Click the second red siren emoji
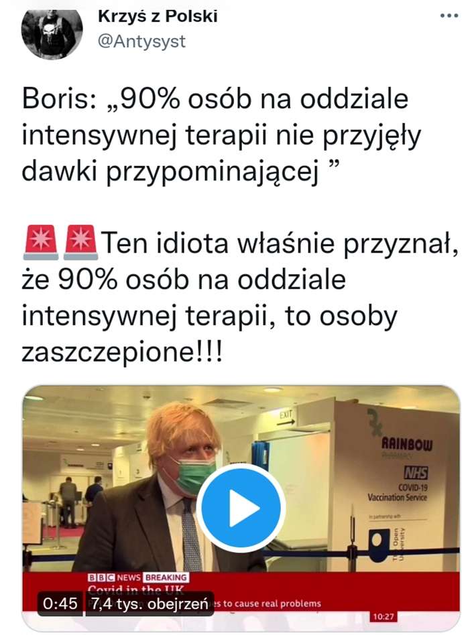This screenshot has width=466, height=635. click(x=81, y=242)
